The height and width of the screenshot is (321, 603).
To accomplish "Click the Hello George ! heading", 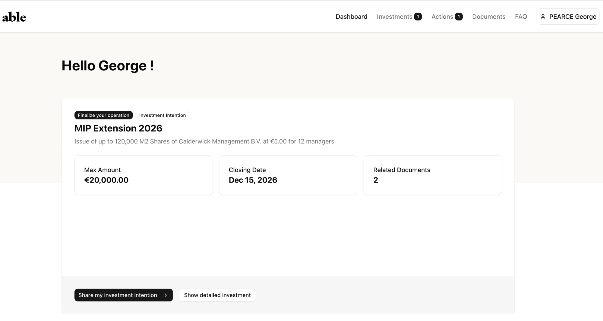I will pos(108,66).
